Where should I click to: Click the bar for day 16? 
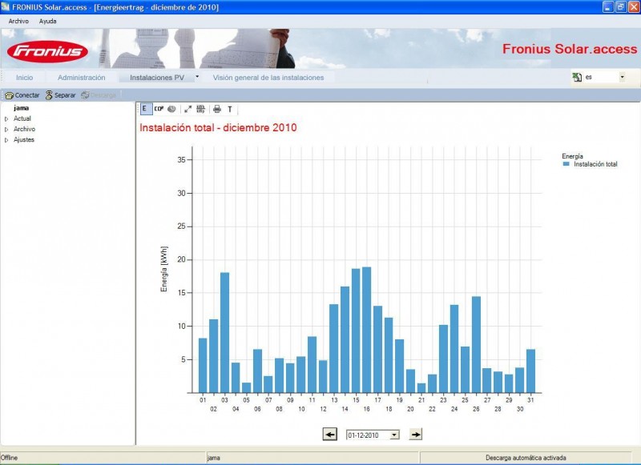[367, 330]
